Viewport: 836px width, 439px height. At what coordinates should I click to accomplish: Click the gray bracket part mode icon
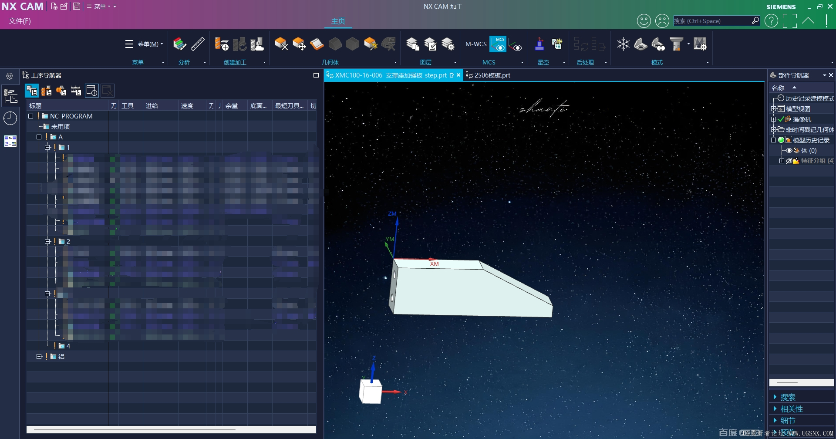[640, 44]
